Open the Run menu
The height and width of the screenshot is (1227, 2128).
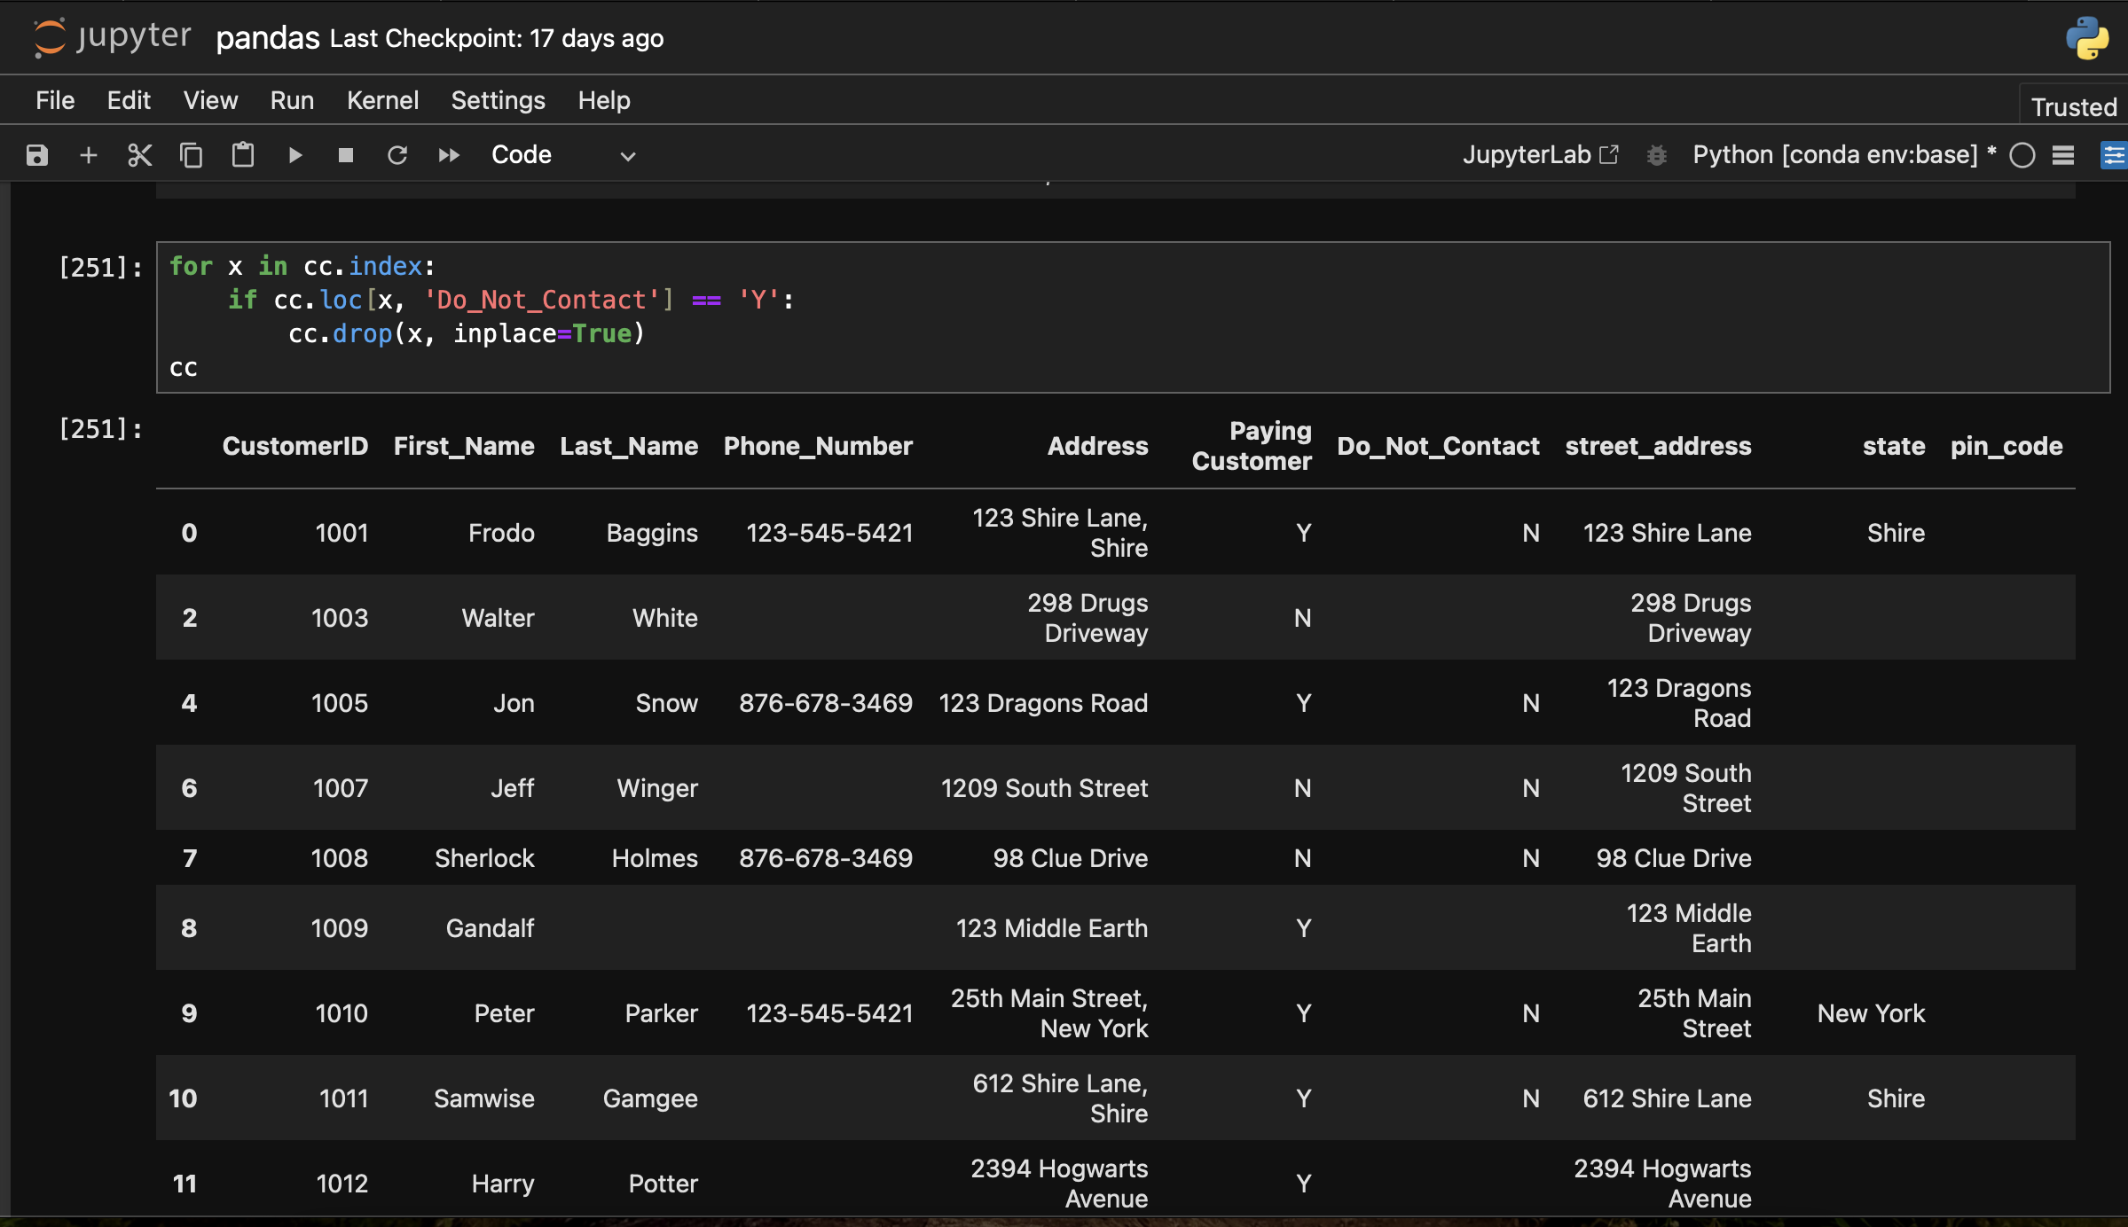(x=292, y=100)
